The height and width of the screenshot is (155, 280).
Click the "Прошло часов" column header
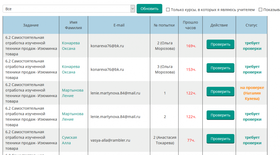pyautogui.click(x=190, y=25)
